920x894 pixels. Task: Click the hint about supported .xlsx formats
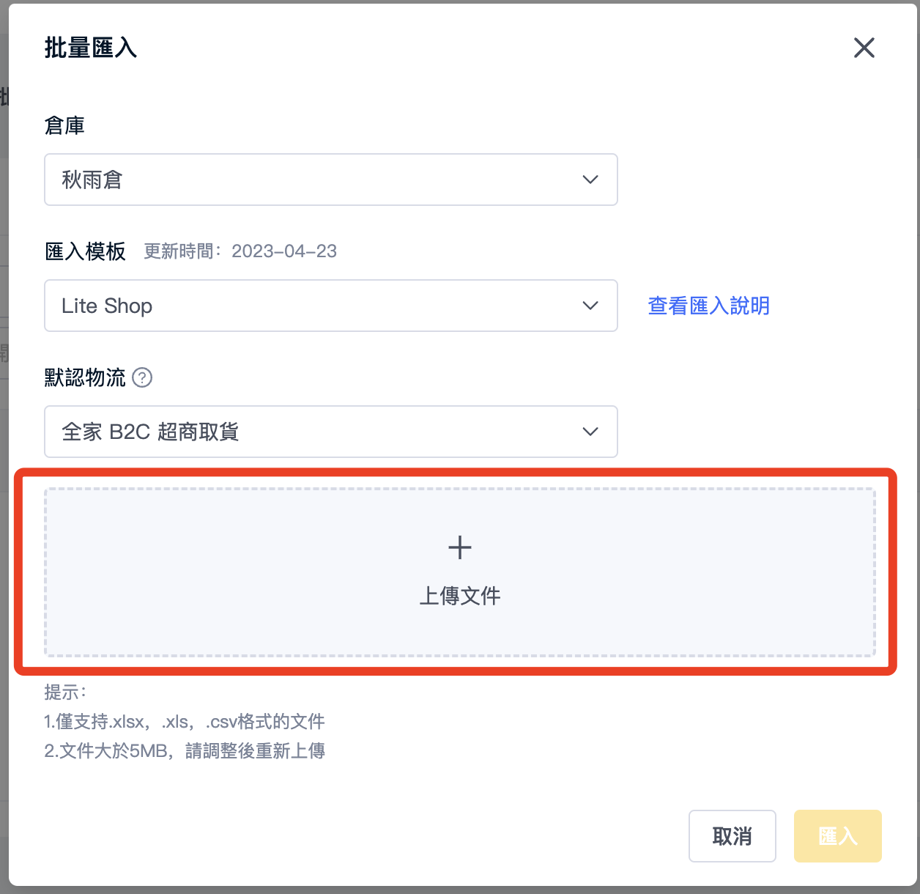[x=185, y=722]
